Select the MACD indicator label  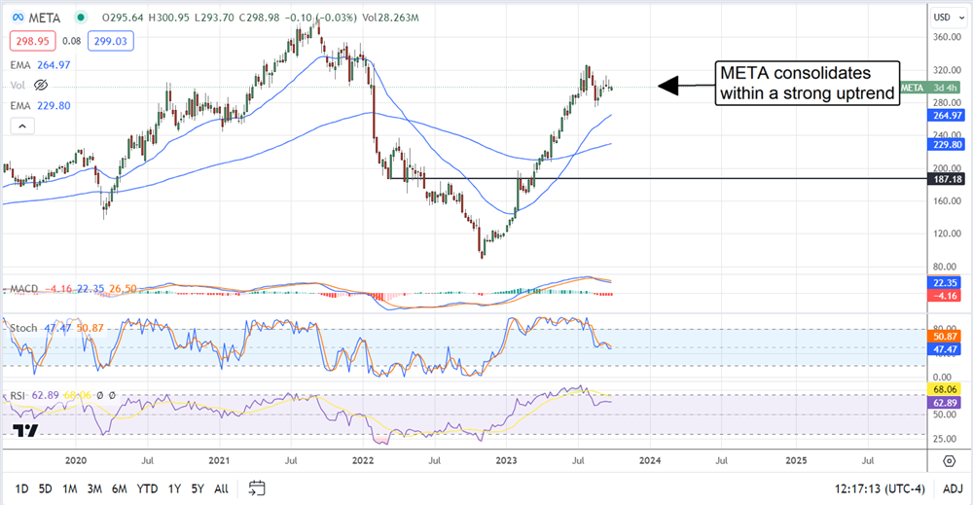click(23, 290)
